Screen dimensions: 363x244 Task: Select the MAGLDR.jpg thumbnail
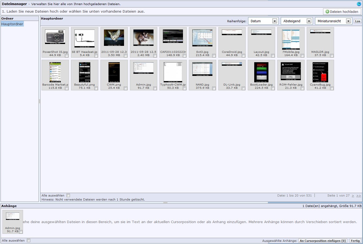point(320,31)
